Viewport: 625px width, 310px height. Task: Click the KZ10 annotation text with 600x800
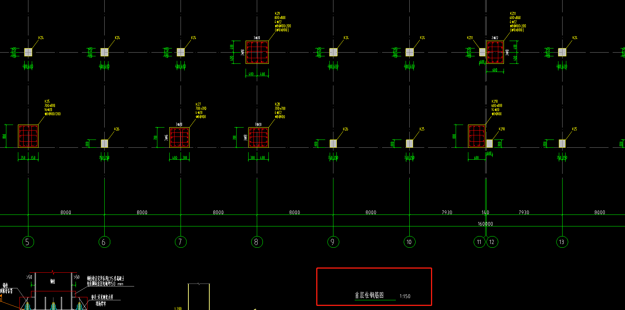point(497,108)
